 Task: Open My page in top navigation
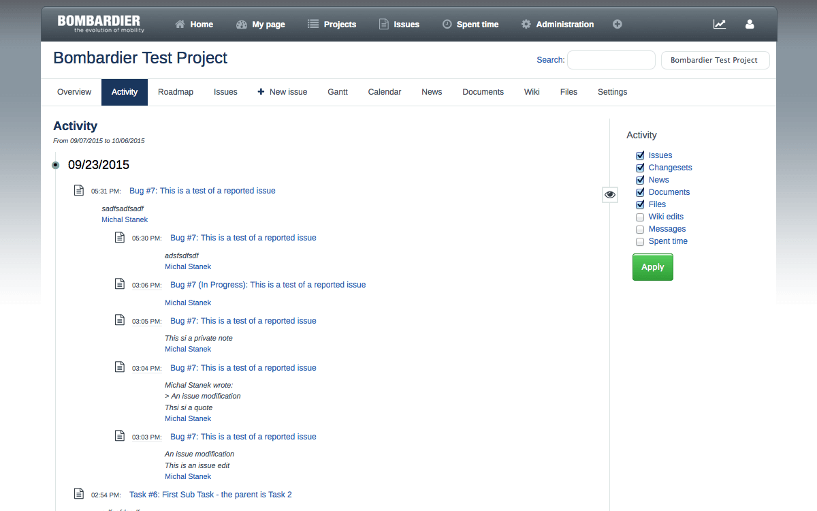(261, 24)
